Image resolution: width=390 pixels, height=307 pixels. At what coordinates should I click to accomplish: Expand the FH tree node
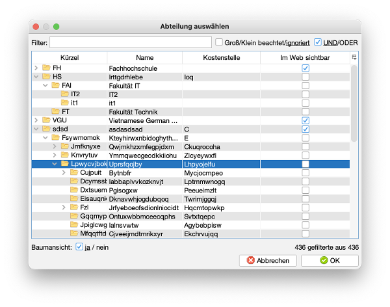click(36, 68)
